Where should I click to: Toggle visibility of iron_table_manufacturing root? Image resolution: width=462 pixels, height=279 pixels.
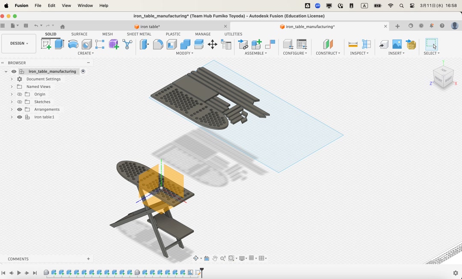tap(14, 72)
